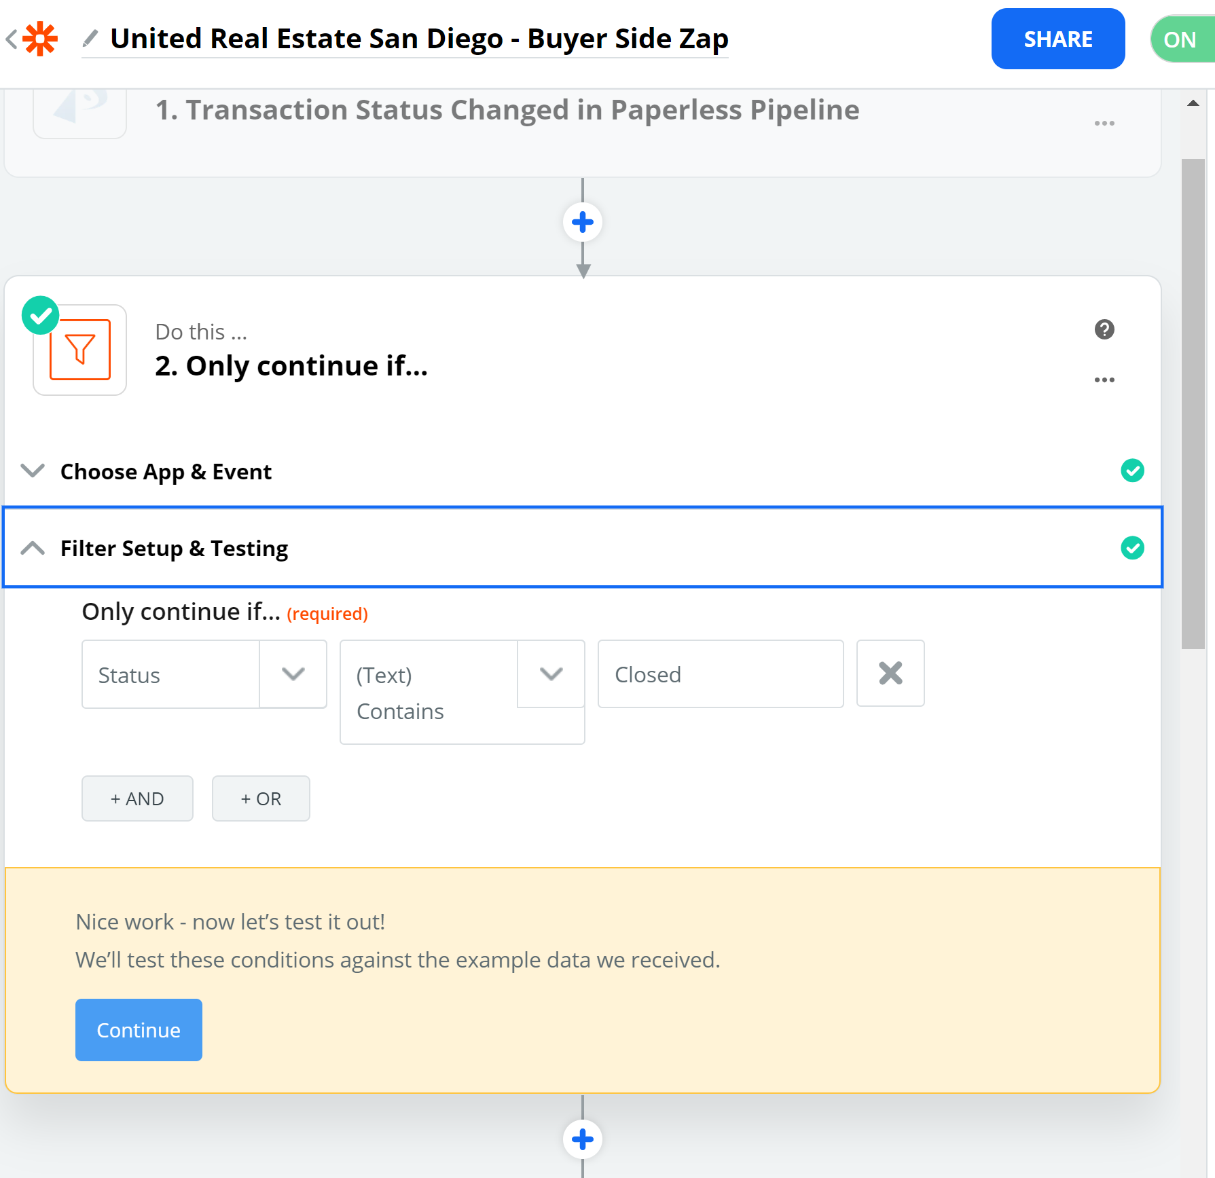1215x1178 pixels.
Task: Click the back arrow beside the Zapier logo
Action: point(11,39)
